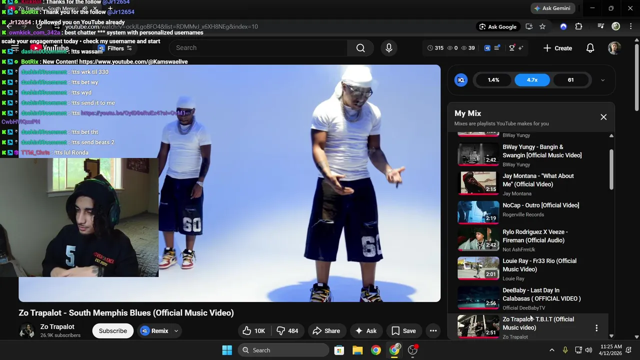
Task: Open YouTube notifications bell
Action: pyautogui.click(x=590, y=48)
